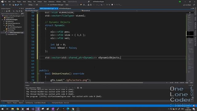Open the Show output from dropdown
The image size is (197, 111).
click(52, 88)
